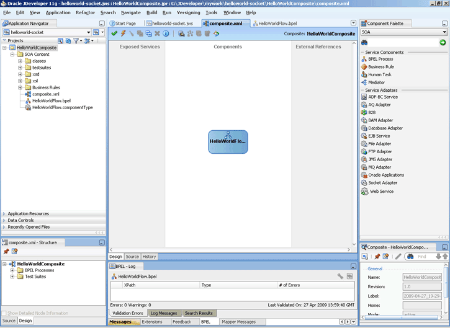
Task: Click the Component Palette search field
Action: (x=403, y=42)
